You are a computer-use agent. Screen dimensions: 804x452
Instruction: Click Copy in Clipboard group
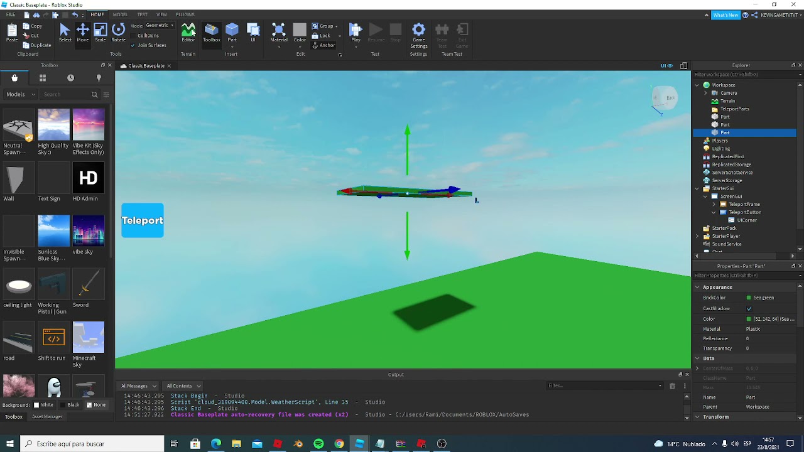coord(33,26)
